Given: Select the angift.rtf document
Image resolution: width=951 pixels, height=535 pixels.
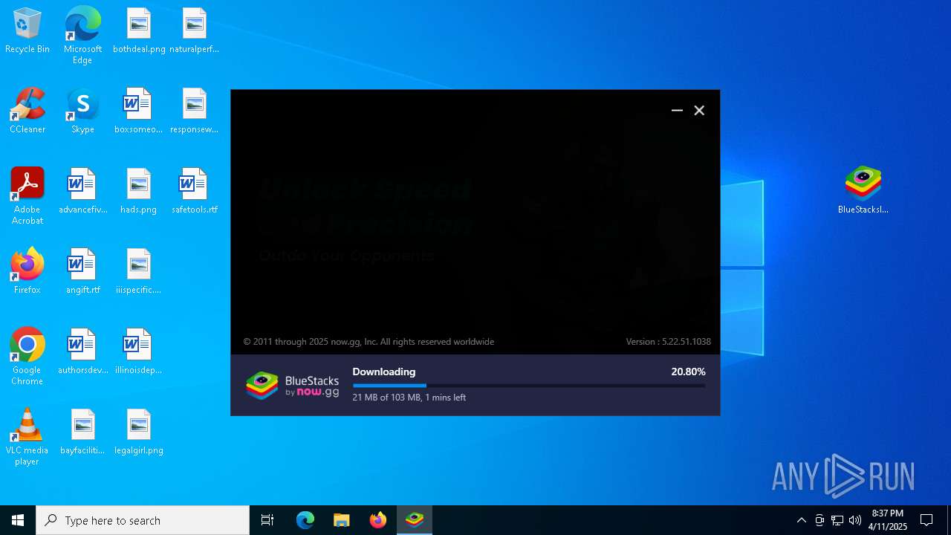Looking at the screenshot, I should pos(82,272).
